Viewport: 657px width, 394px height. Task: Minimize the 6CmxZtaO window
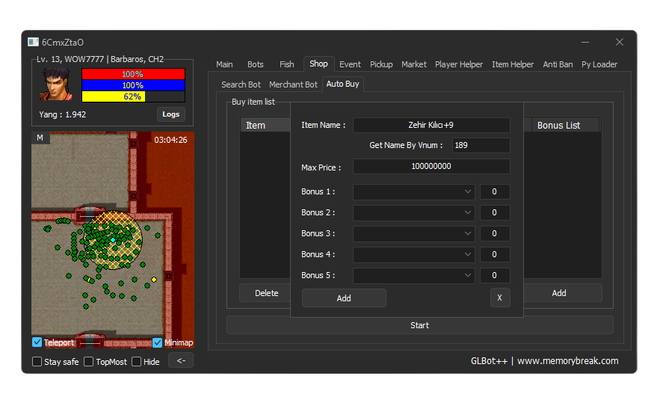[x=585, y=42]
